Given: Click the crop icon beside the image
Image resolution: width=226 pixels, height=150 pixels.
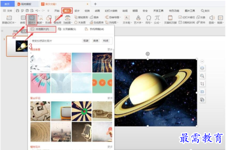Looking at the screenshot, I should [x=202, y=84].
